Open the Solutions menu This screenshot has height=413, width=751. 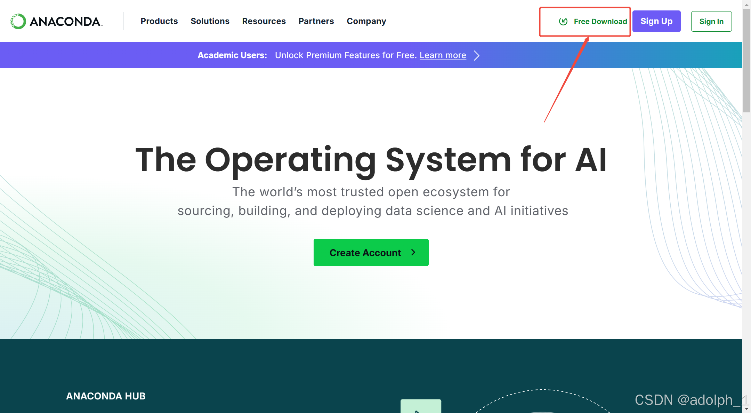coord(210,21)
